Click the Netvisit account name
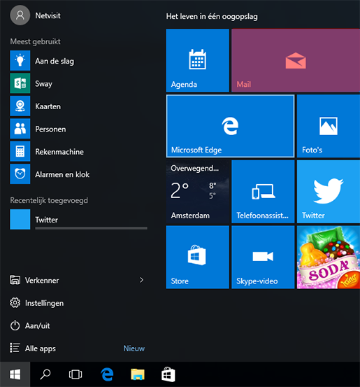 [x=48, y=15]
